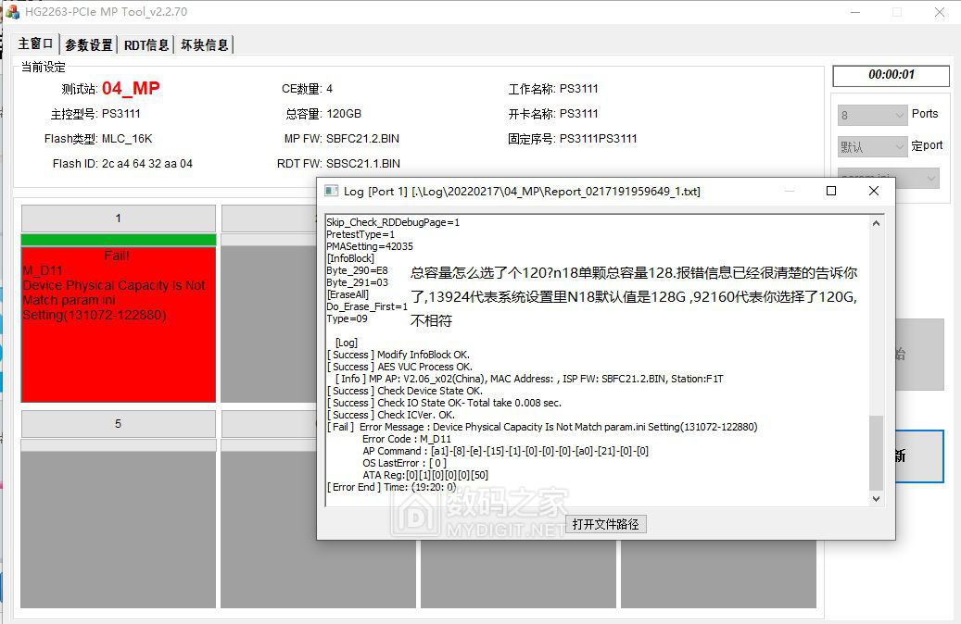Open the Ports count dropdown showing 8
This screenshot has height=624, width=961.
(872, 115)
